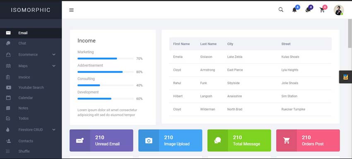Screen dimensions: 352x159
Task: Expand the Maps submenu chevron
Action: [54, 66]
